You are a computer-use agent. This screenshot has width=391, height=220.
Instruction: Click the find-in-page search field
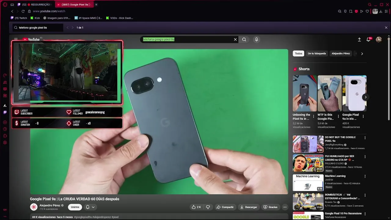point(38,28)
